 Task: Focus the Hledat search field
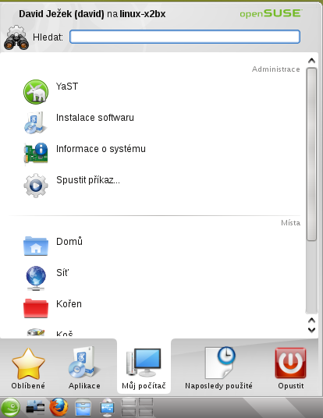pos(185,37)
